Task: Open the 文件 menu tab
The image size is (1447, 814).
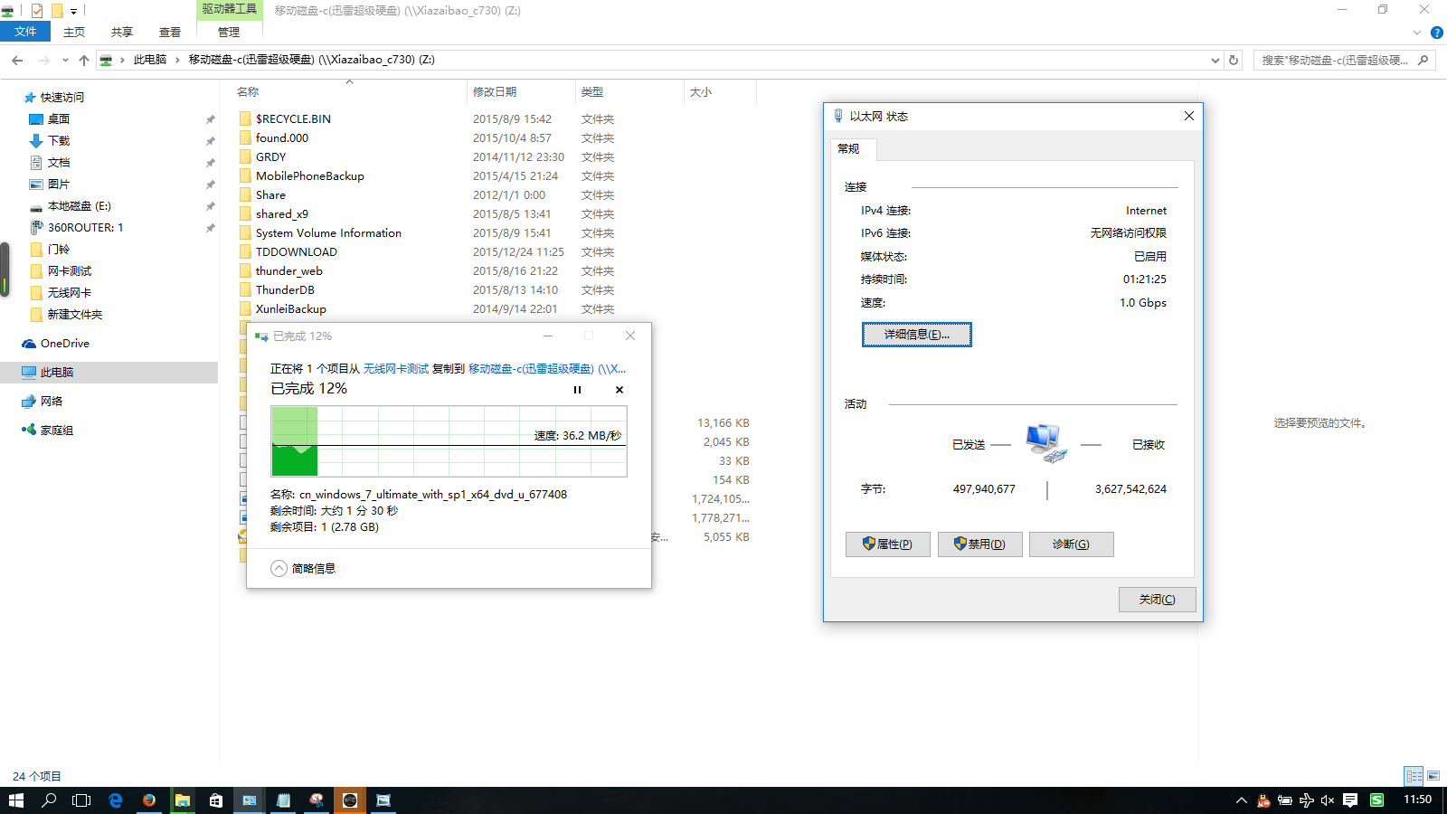Action: [25, 32]
